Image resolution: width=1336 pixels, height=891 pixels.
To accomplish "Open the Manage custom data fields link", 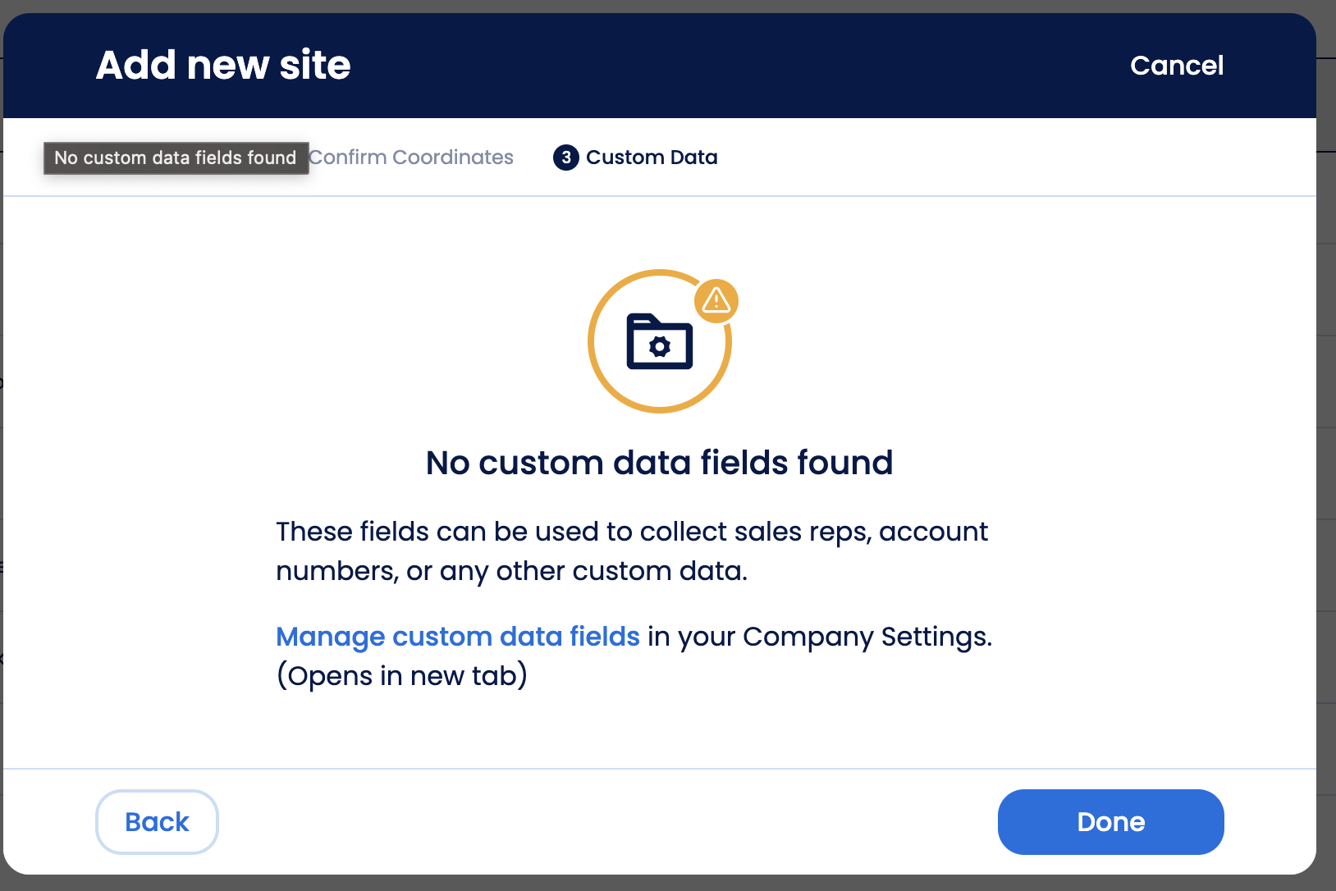I will (458, 637).
